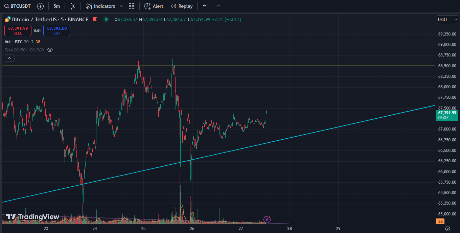Click the undo arrow
This screenshot has height=233, width=460.
(205, 6)
